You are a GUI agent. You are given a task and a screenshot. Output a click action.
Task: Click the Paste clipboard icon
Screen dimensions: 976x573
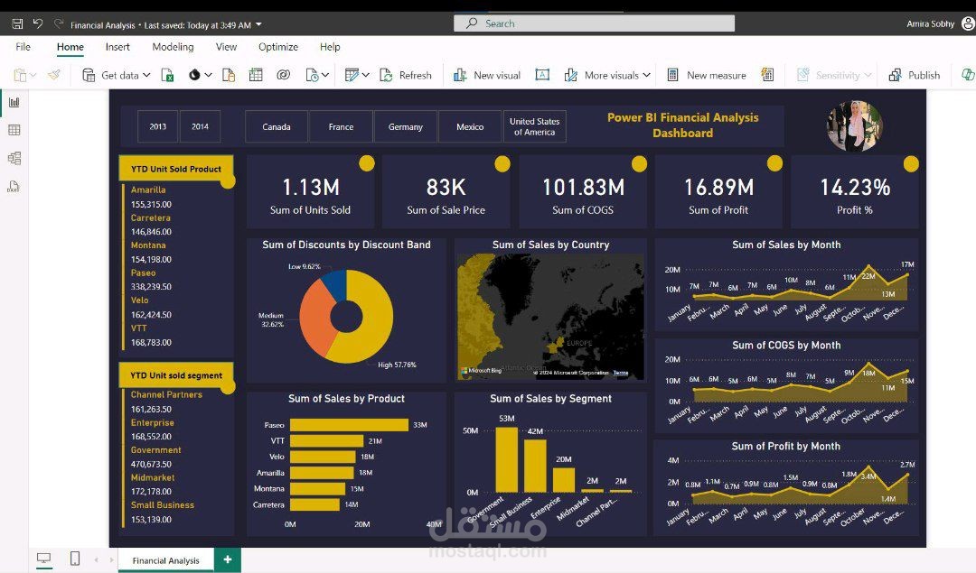tap(20, 75)
